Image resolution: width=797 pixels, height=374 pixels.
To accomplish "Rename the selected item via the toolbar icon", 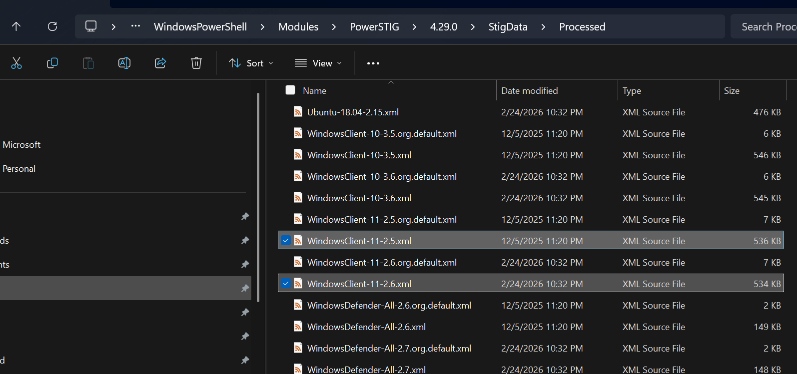I will tap(124, 63).
